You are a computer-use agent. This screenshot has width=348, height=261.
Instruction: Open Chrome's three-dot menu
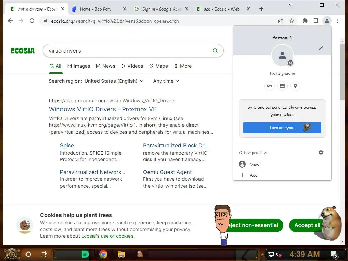(x=338, y=21)
